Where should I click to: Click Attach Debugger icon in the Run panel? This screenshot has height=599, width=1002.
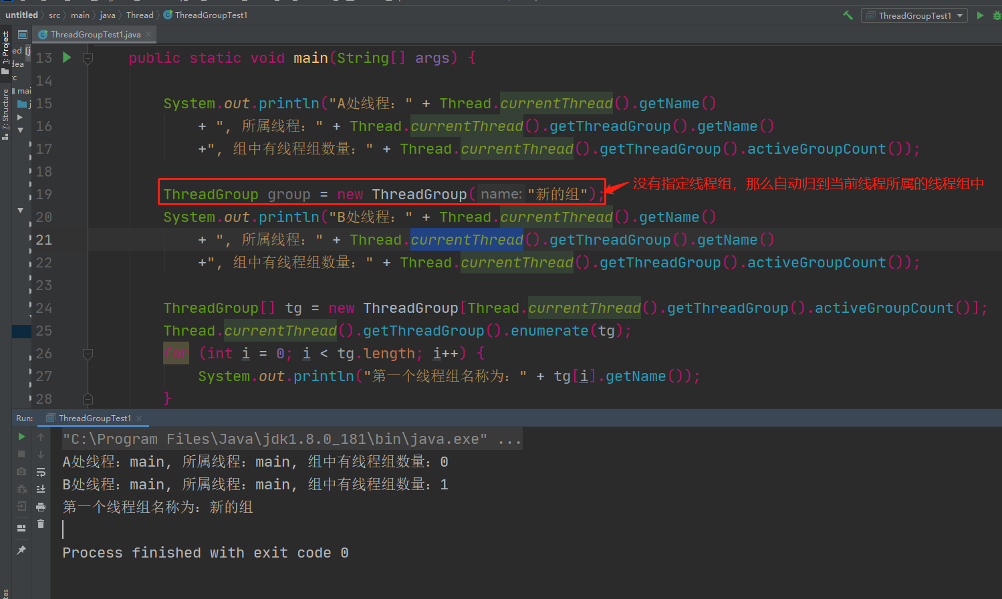(21, 489)
